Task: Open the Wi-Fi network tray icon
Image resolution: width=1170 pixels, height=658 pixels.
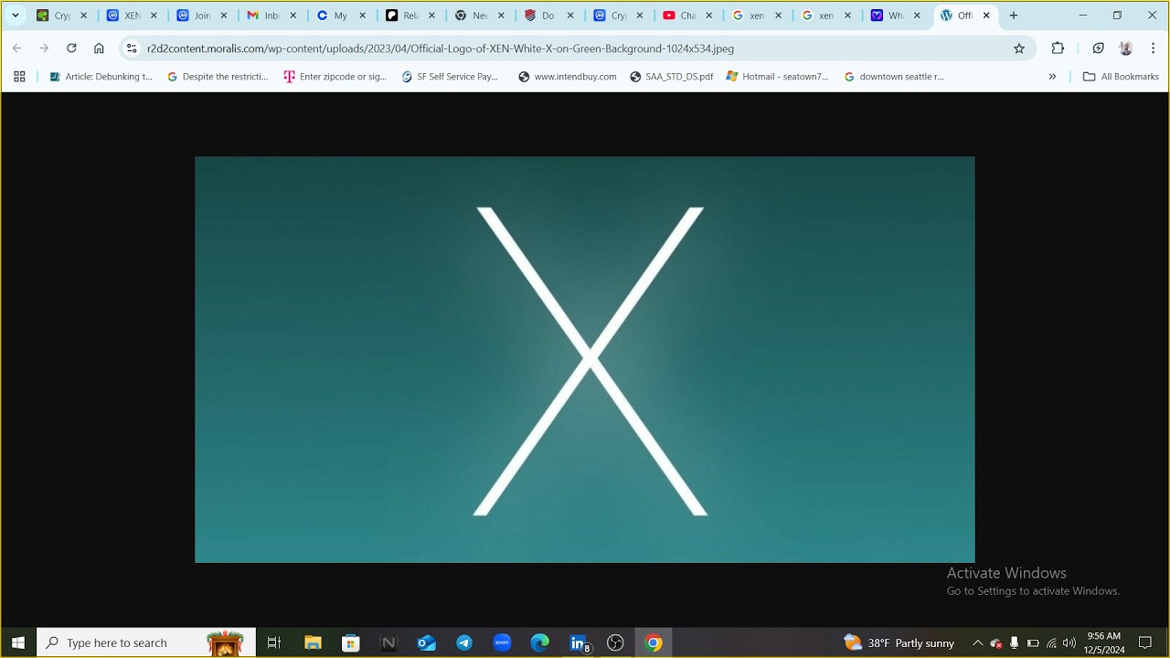Action: (x=1051, y=643)
